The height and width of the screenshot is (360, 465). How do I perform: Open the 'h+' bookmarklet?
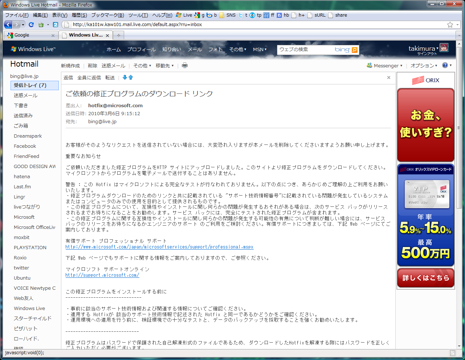tap(298, 15)
